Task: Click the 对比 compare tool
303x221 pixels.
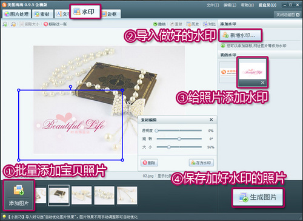Action: [x=209, y=24]
